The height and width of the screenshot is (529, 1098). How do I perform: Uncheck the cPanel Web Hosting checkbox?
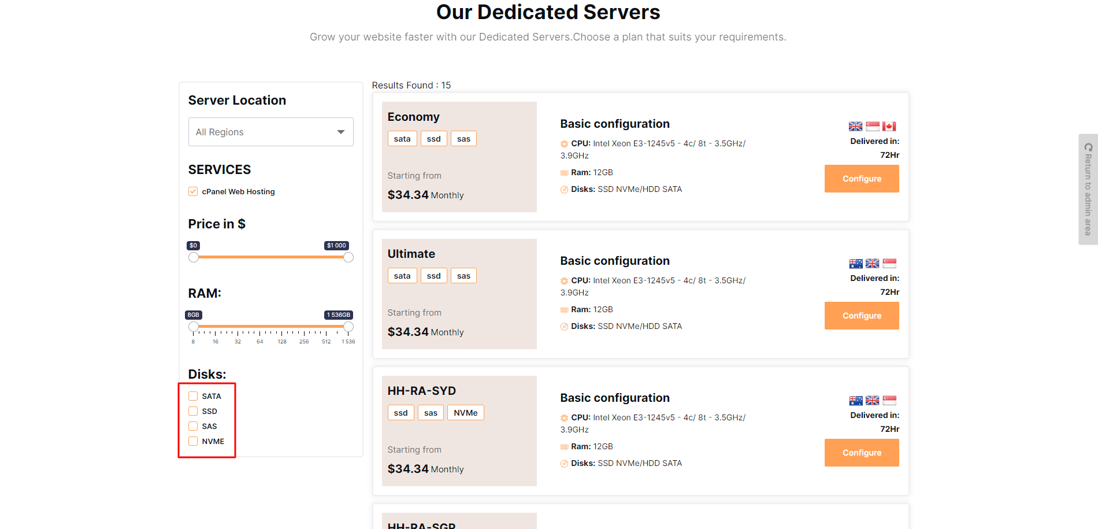pyautogui.click(x=193, y=192)
